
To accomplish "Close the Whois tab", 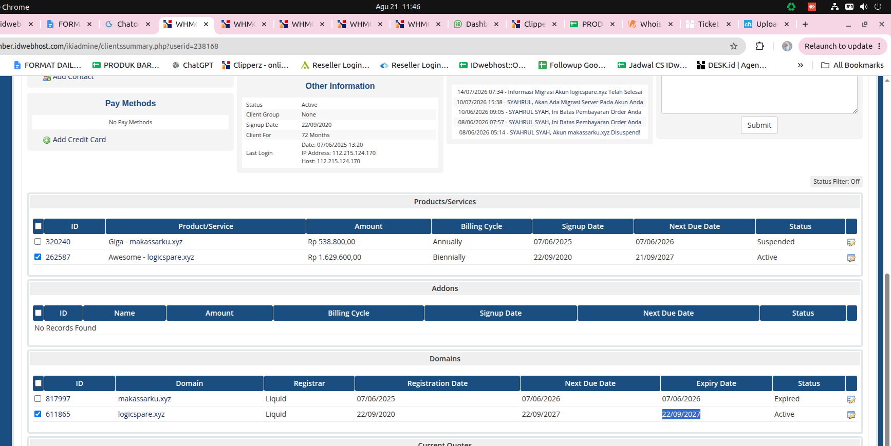I will pos(671,24).
